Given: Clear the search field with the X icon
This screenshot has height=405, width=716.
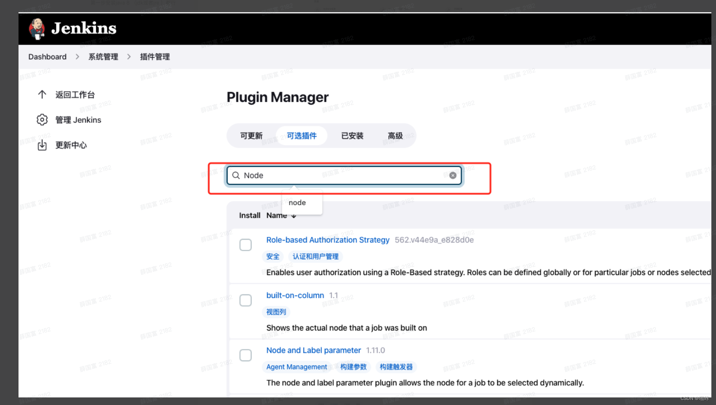Looking at the screenshot, I should pos(453,175).
